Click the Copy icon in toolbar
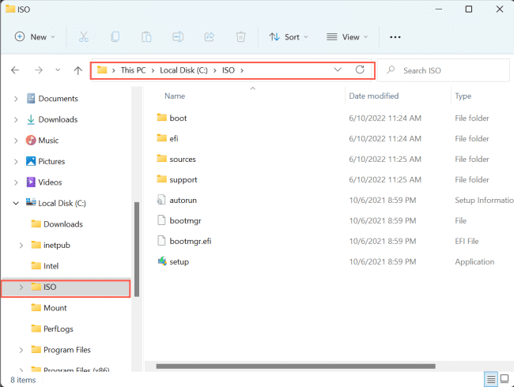 click(x=115, y=37)
